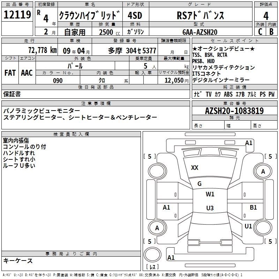The width and height of the screenshot is (279, 279).
Task: Click recycle deposit 12,050円
Action: 176,81
